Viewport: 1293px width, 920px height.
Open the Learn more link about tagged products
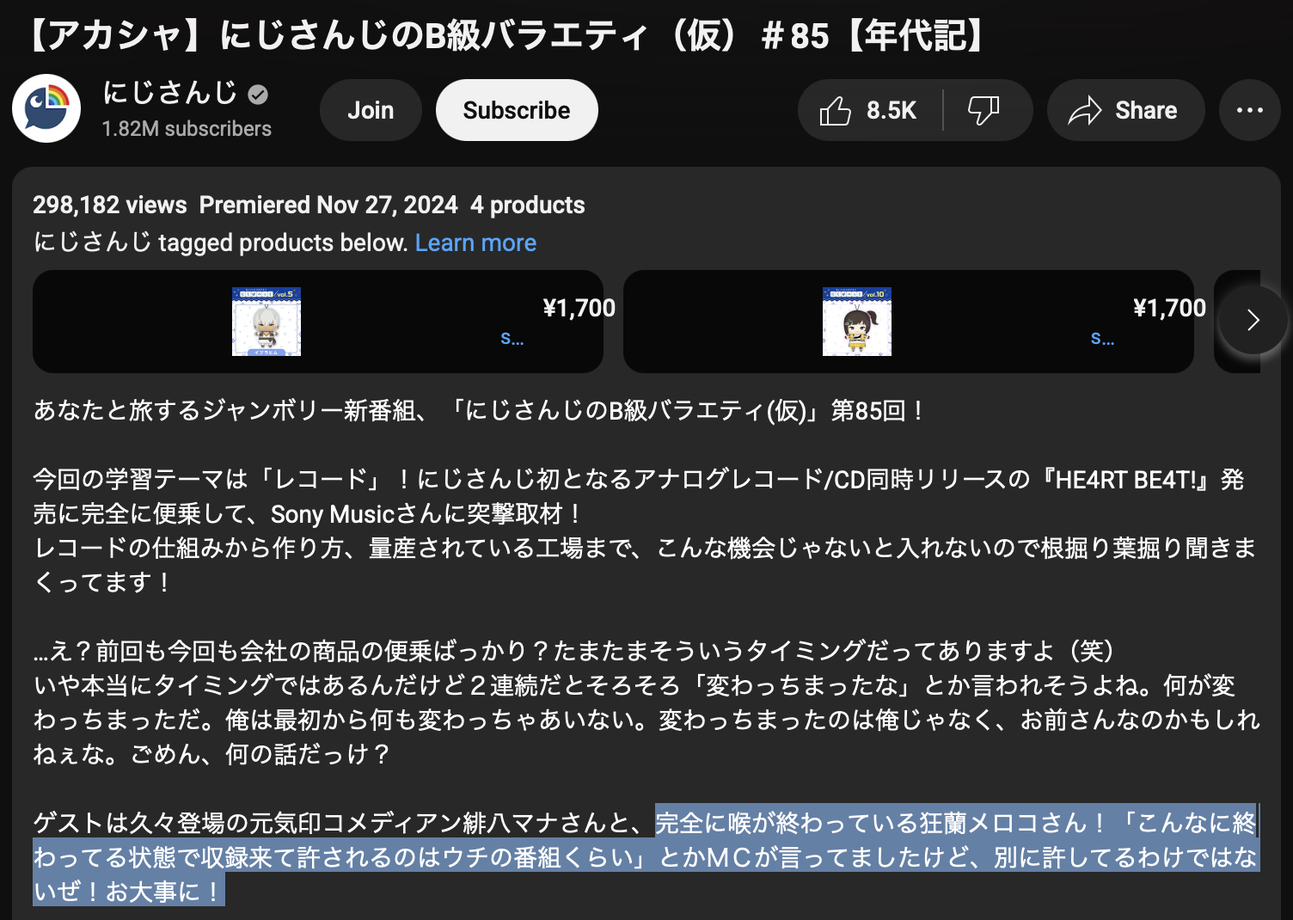tap(475, 242)
